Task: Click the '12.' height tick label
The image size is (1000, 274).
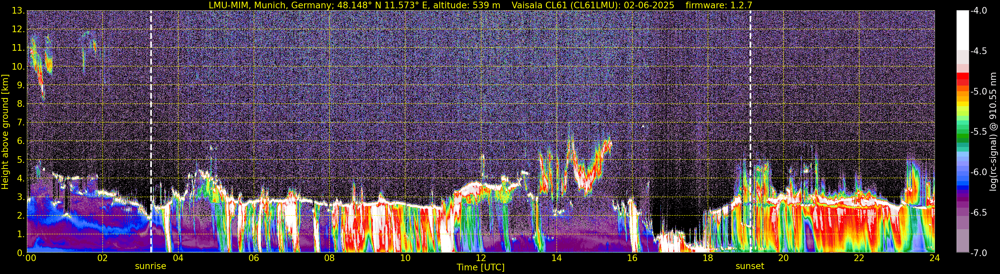Action: click(18, 30)
